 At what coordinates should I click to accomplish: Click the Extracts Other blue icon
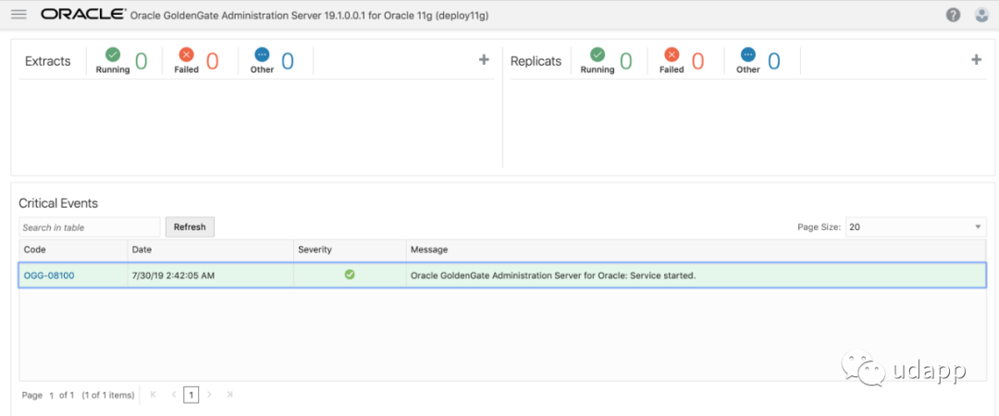pos(262,55)
